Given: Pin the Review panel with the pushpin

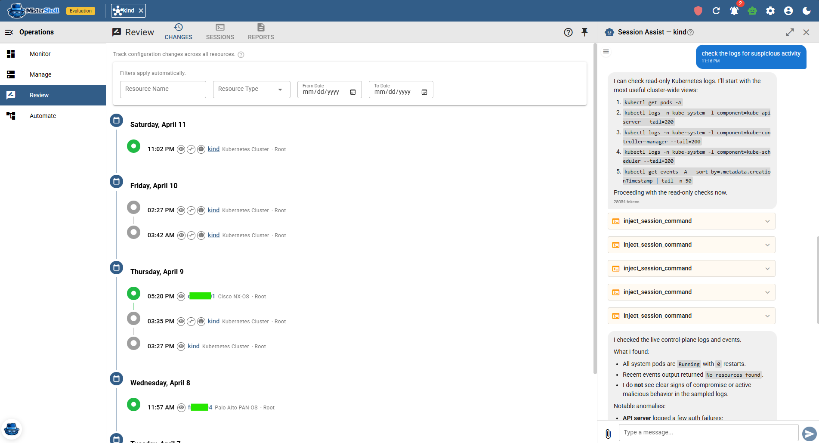Looking at the screenshot, I should 584,32.
